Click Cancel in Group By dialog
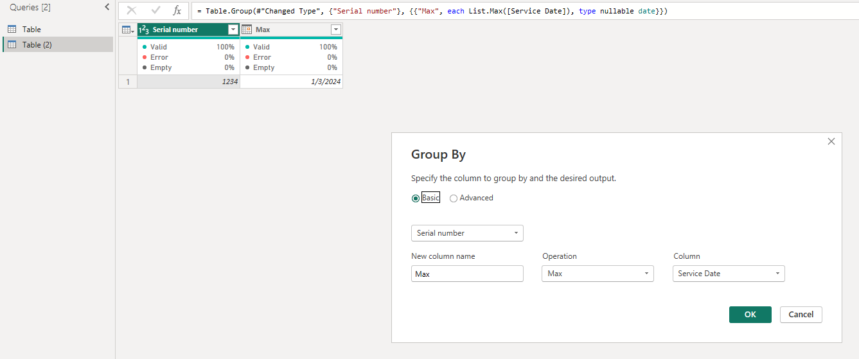 pyautogui.click(x=801, y=315)
